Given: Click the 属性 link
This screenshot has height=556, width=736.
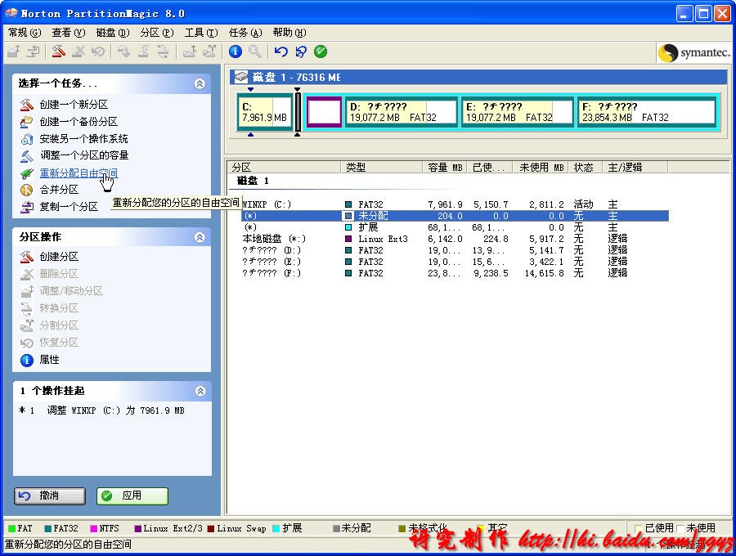Looking at the screenshot, I should tap(49, 360).
